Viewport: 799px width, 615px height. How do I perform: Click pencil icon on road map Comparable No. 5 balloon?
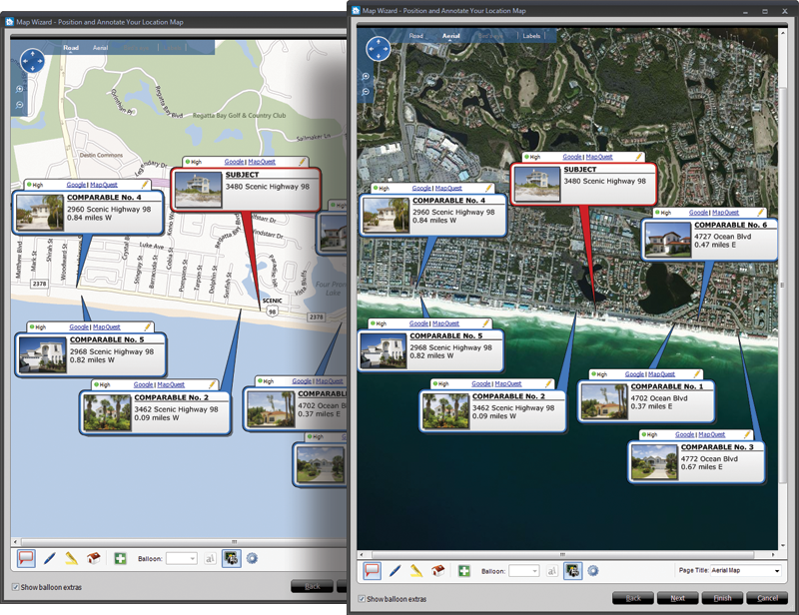tap(148, 327)
